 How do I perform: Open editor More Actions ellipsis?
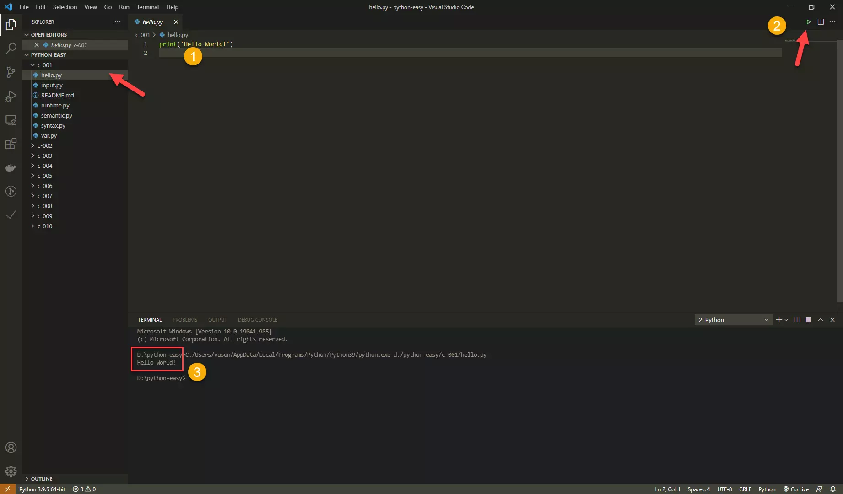[832, 22]
